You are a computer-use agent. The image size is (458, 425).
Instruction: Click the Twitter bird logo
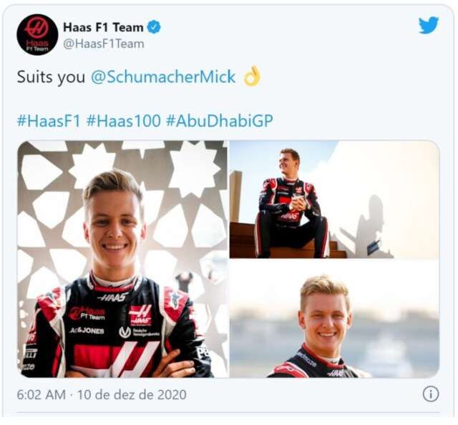(x=428, y=25)
